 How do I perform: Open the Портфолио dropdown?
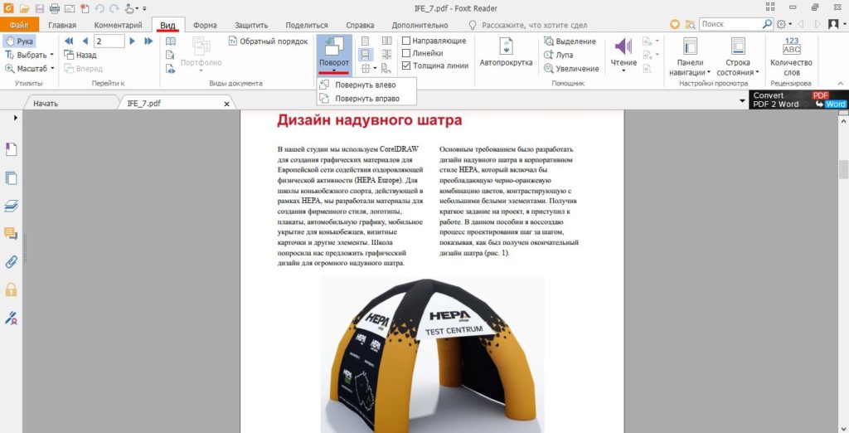point(201,55)
